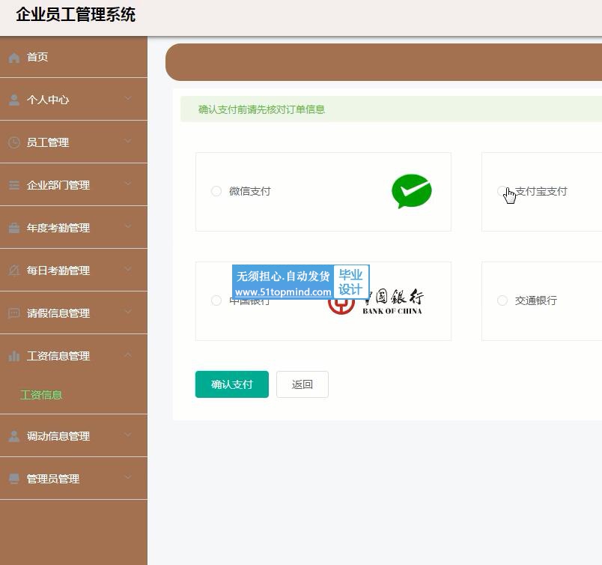The height and width of the screenshot is (565, 602).
Task: Click the 微信支付 label text
Action: 250,191
